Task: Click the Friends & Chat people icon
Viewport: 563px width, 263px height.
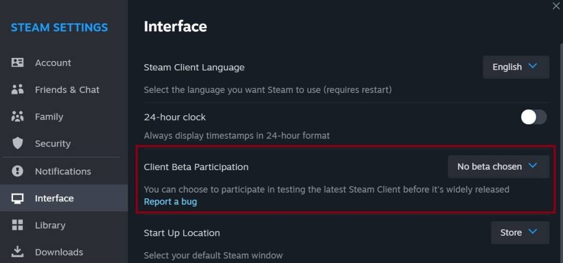Action: click(18, 90)
